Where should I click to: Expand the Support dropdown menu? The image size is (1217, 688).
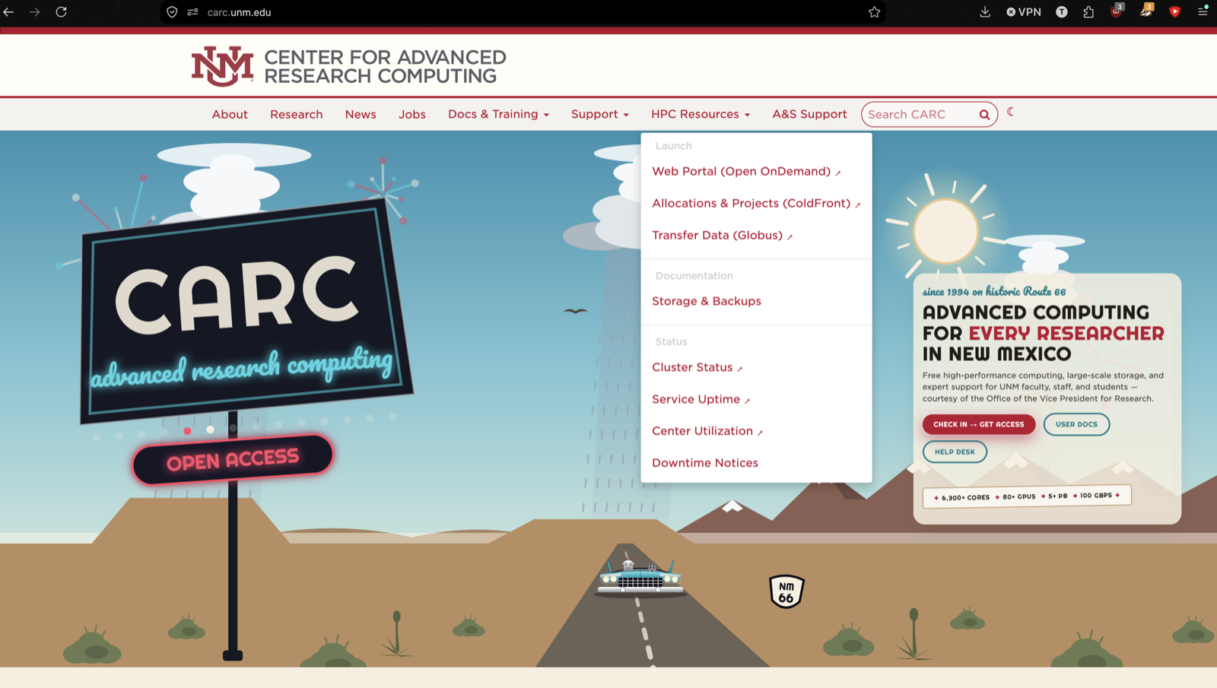600,114
